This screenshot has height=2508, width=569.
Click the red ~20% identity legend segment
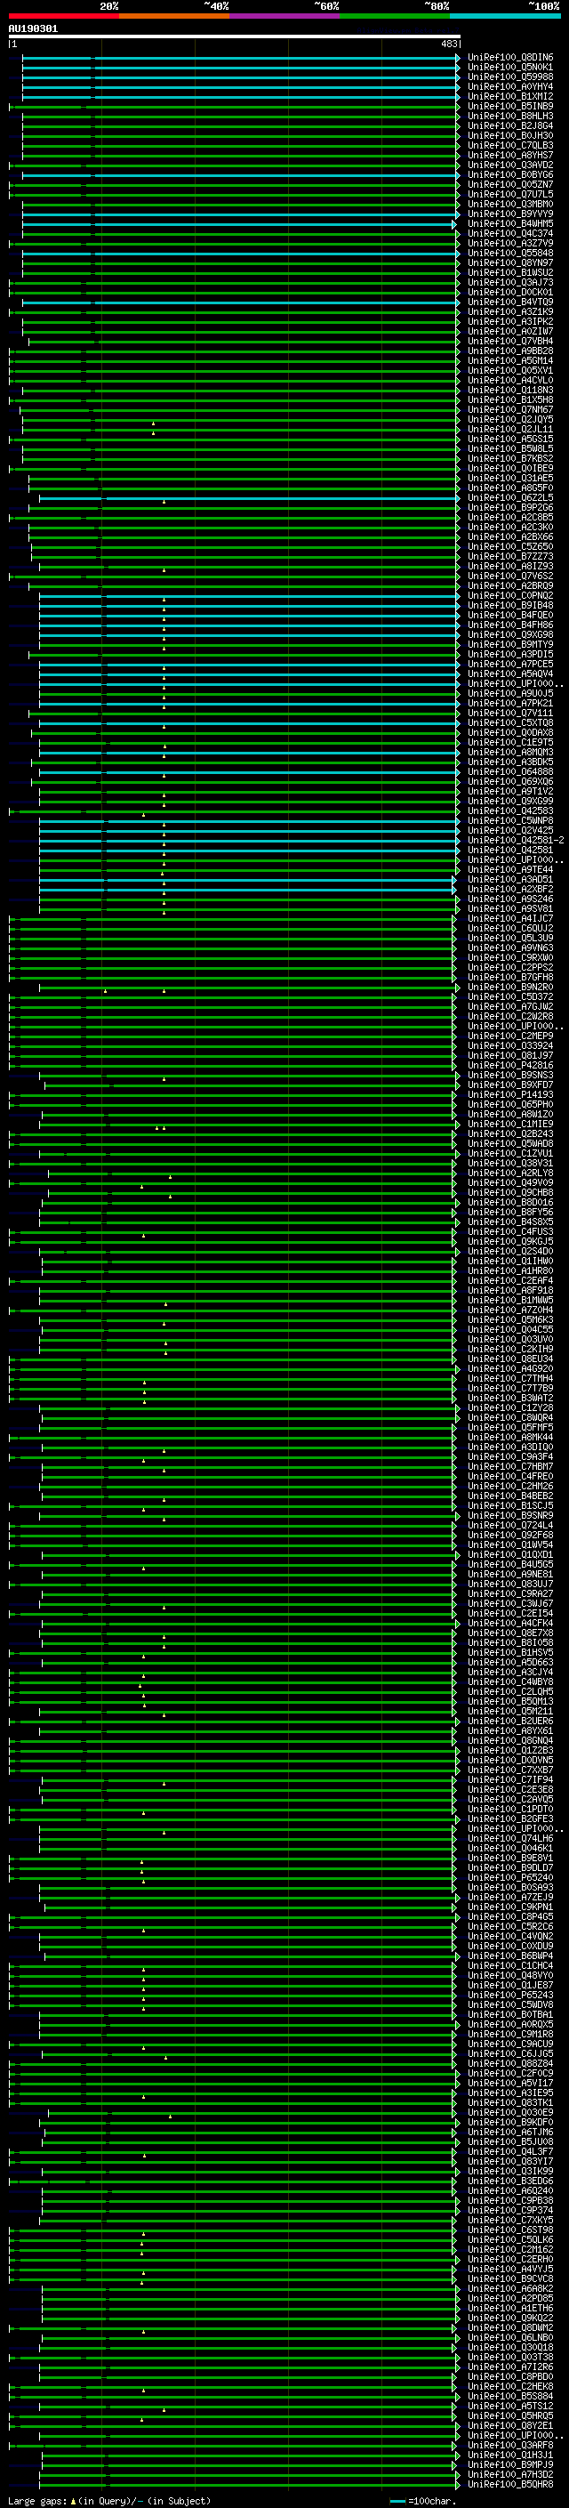[63, 17]
